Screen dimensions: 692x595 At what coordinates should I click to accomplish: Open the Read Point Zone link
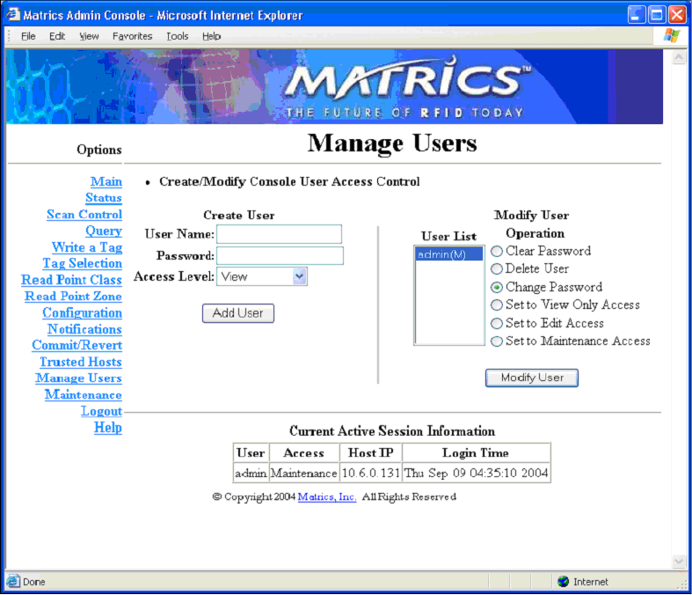tap(73, 296)
